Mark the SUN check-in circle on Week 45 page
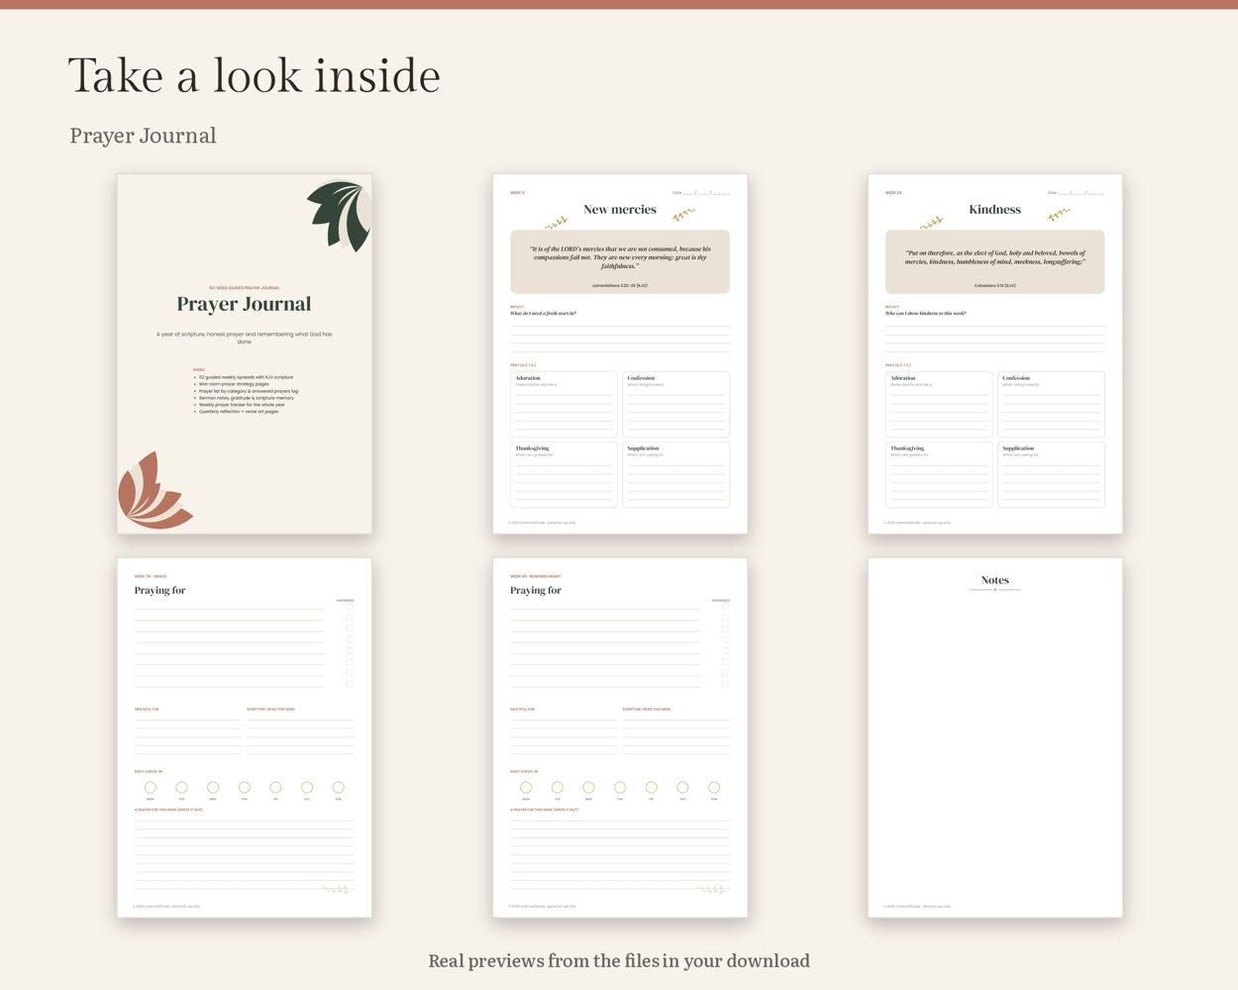The image size is (1238, 990). click(714, 788)
